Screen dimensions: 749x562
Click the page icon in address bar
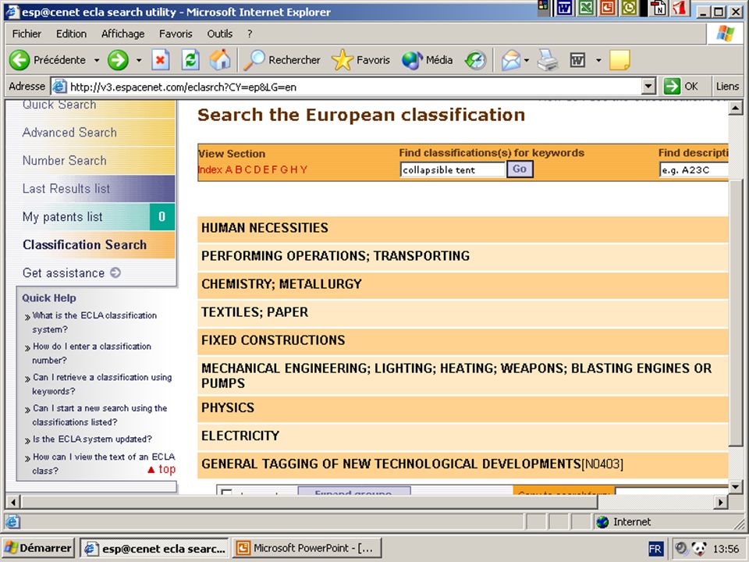pos(59,87)
